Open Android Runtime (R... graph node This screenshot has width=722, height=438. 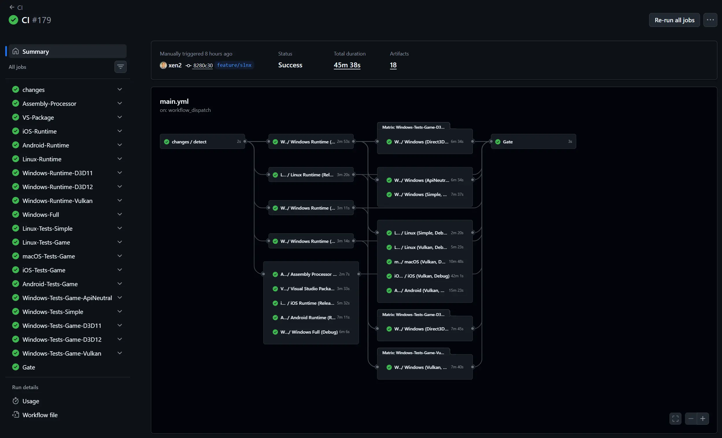(x=311, y=318)
